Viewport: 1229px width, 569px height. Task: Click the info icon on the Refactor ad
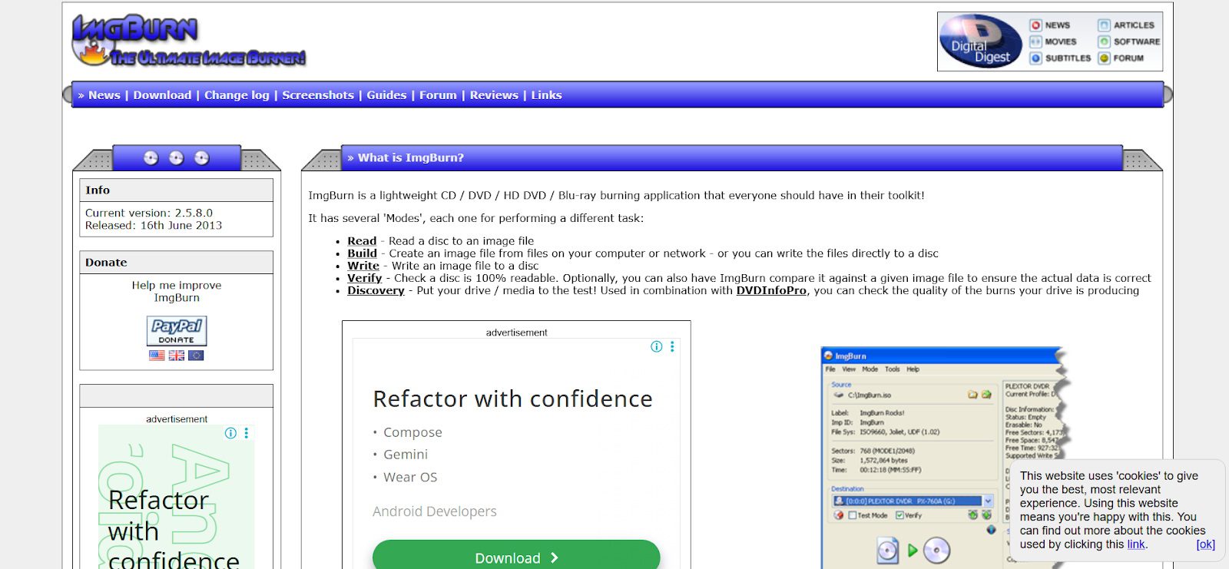pos(656,347)
